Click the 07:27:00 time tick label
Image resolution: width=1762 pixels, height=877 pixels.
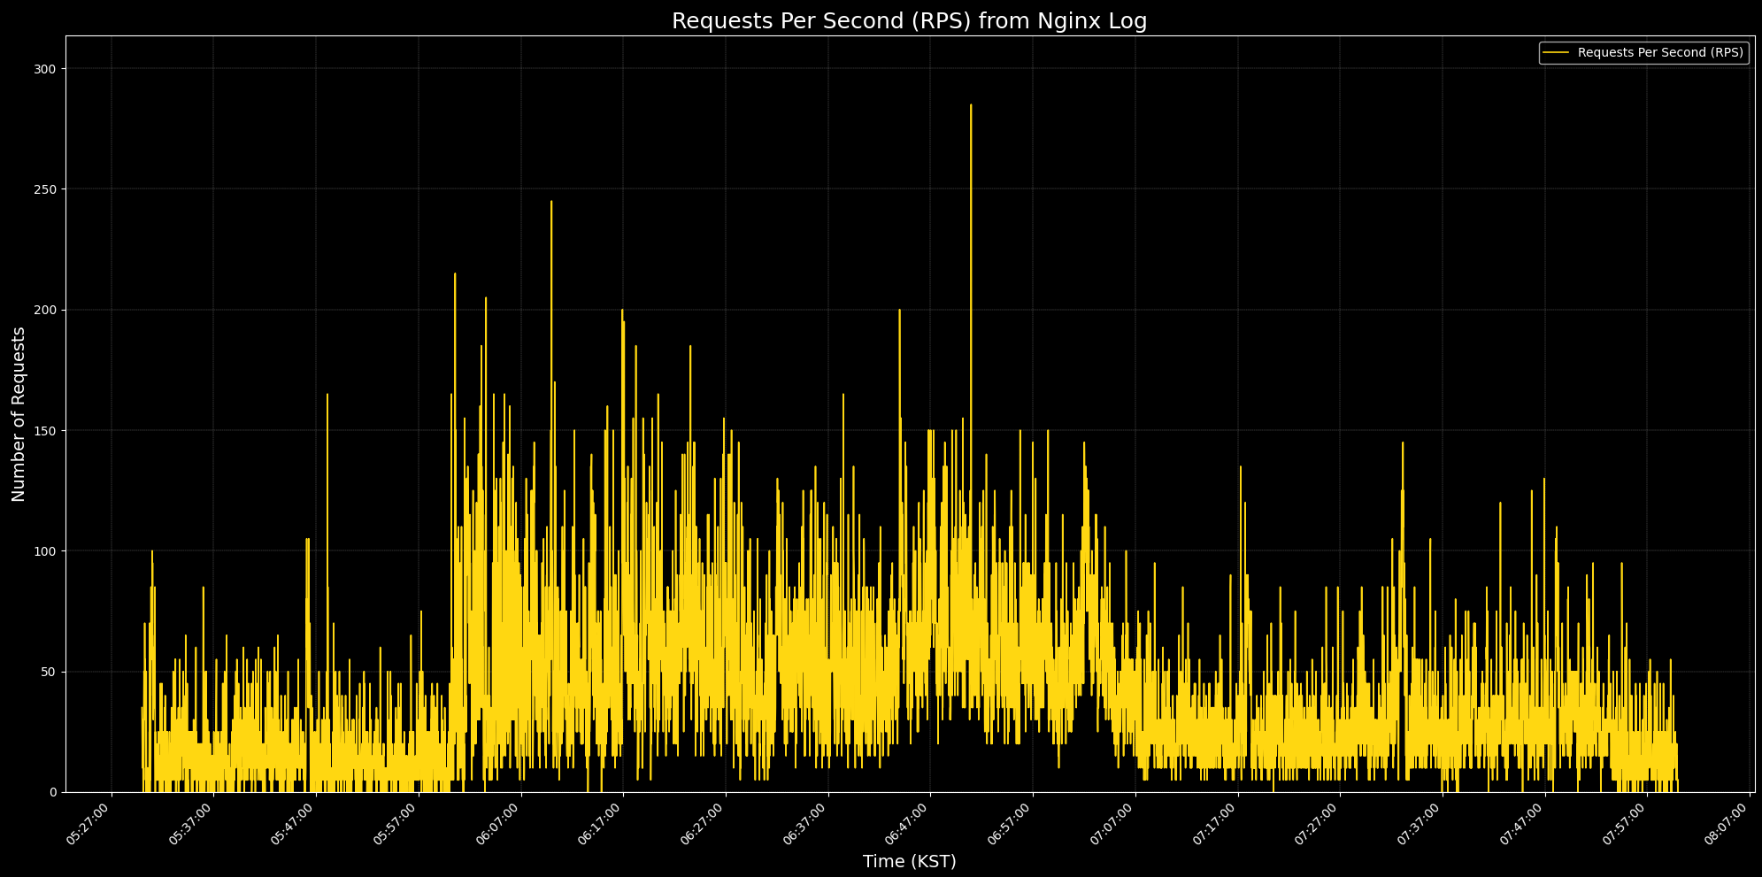point(1319,824)
